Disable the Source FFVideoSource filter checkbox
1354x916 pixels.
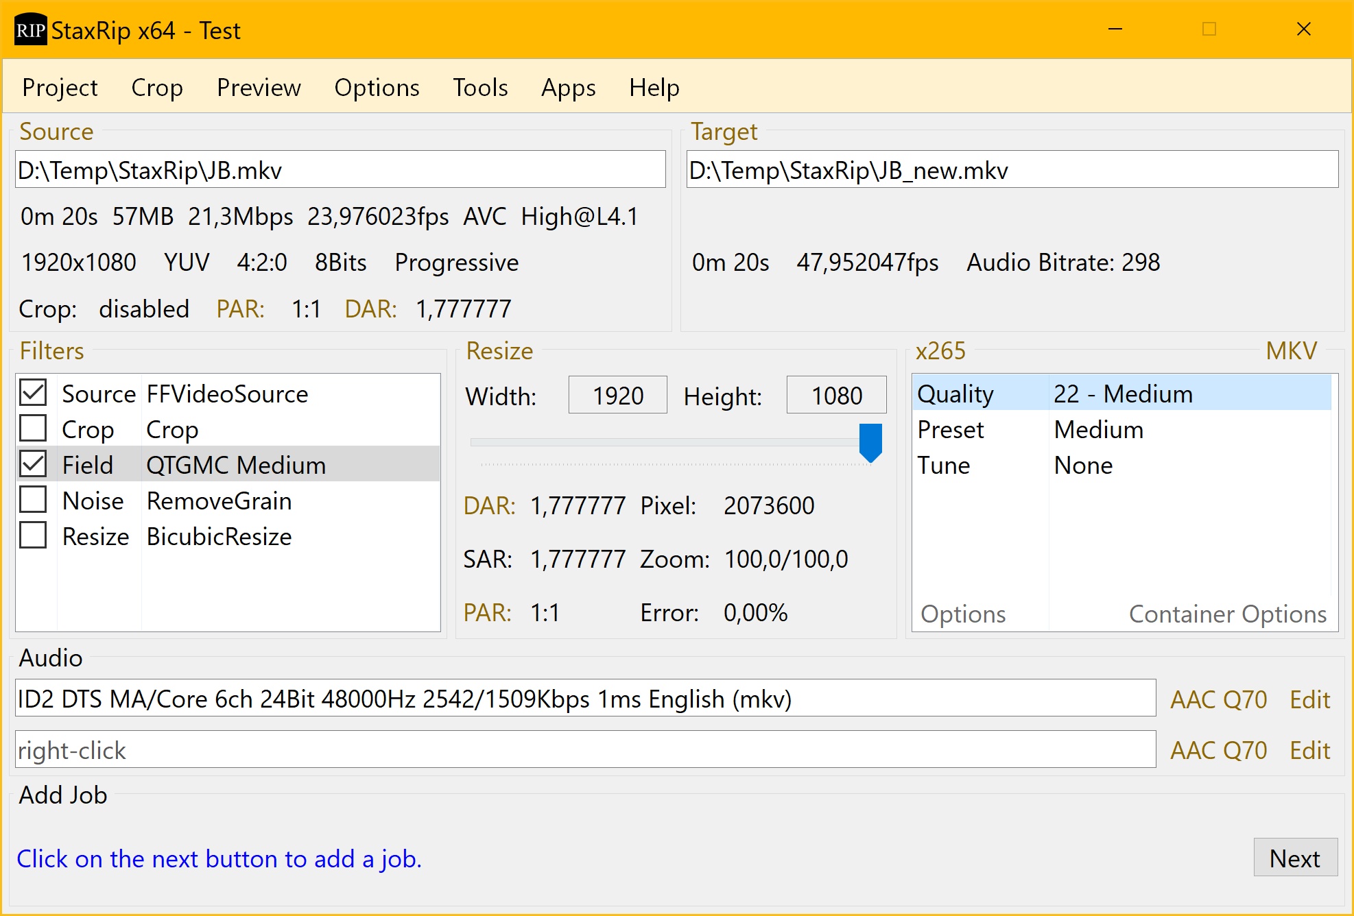(33, 393)
